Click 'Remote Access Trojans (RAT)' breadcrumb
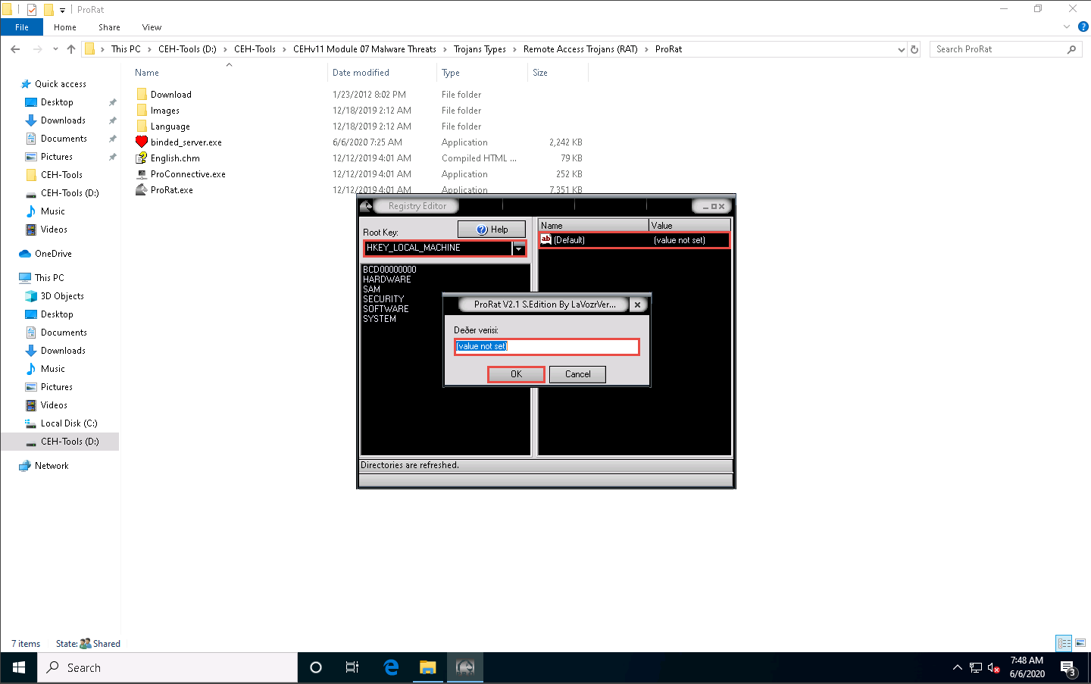 pos(580,49)
